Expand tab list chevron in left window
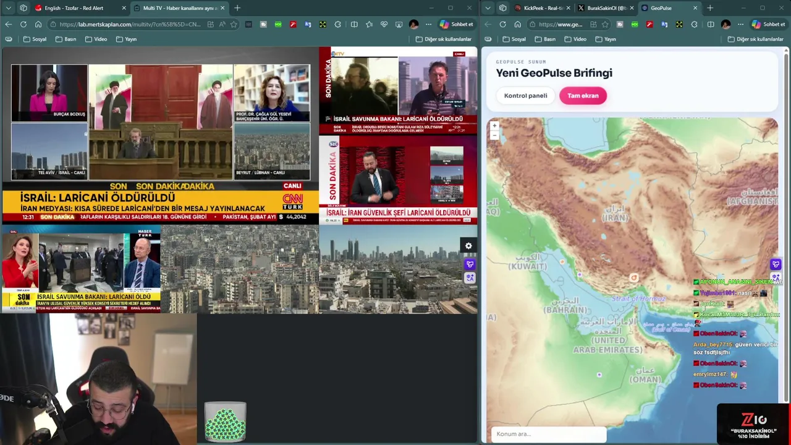 8,8
